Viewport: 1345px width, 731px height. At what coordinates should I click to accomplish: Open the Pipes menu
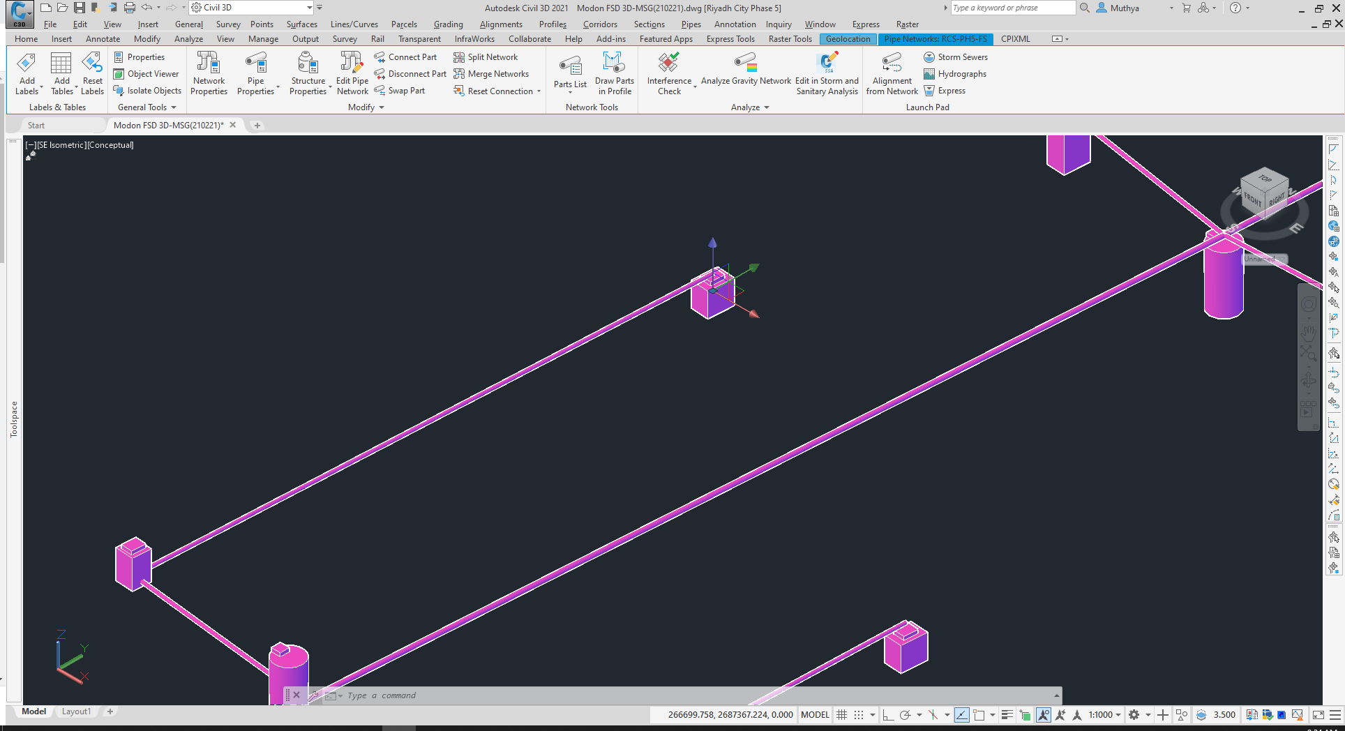point(690,24)
